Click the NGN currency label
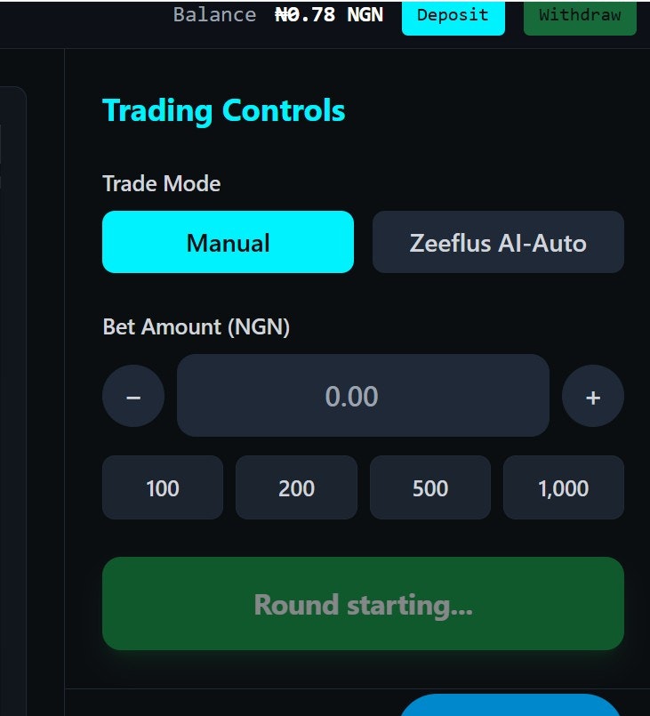The width and height of the screenshot is (650, 716). [365, 14]
